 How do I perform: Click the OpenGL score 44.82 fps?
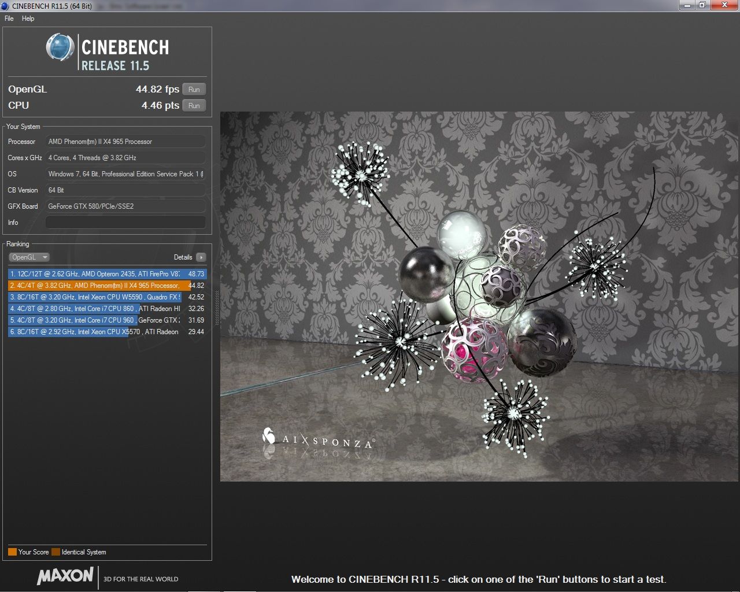(157, 89)
